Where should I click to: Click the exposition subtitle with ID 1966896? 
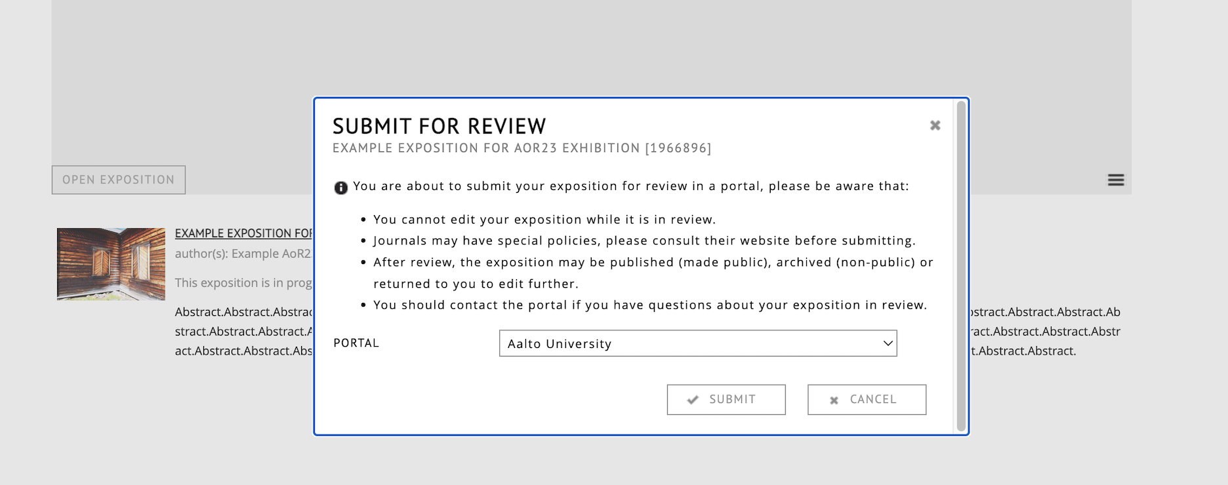pos(522,148)
